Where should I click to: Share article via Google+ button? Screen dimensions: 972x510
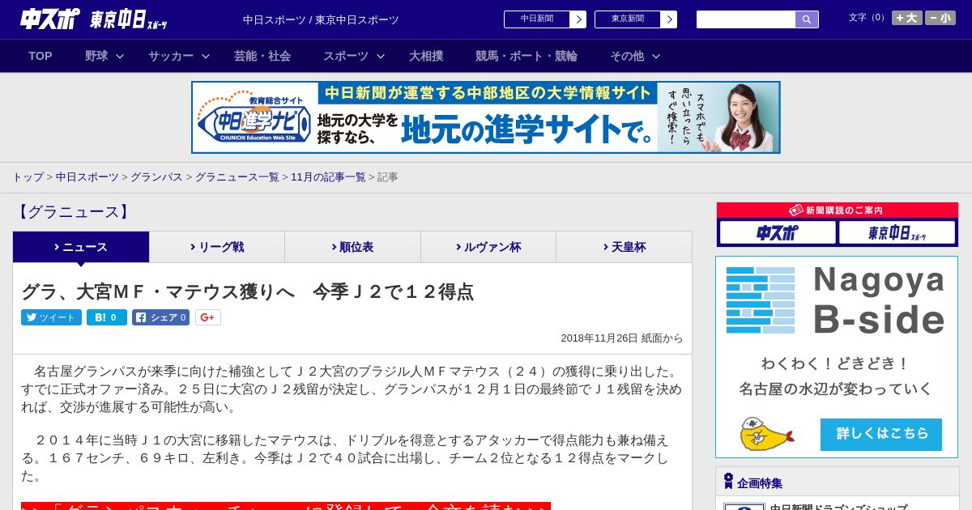tap(207, 317)
